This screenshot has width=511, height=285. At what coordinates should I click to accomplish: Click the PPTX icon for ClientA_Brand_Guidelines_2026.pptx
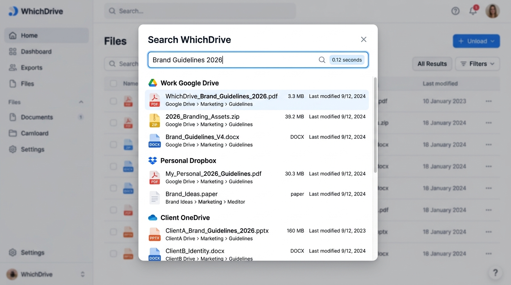tap(154, 235)
